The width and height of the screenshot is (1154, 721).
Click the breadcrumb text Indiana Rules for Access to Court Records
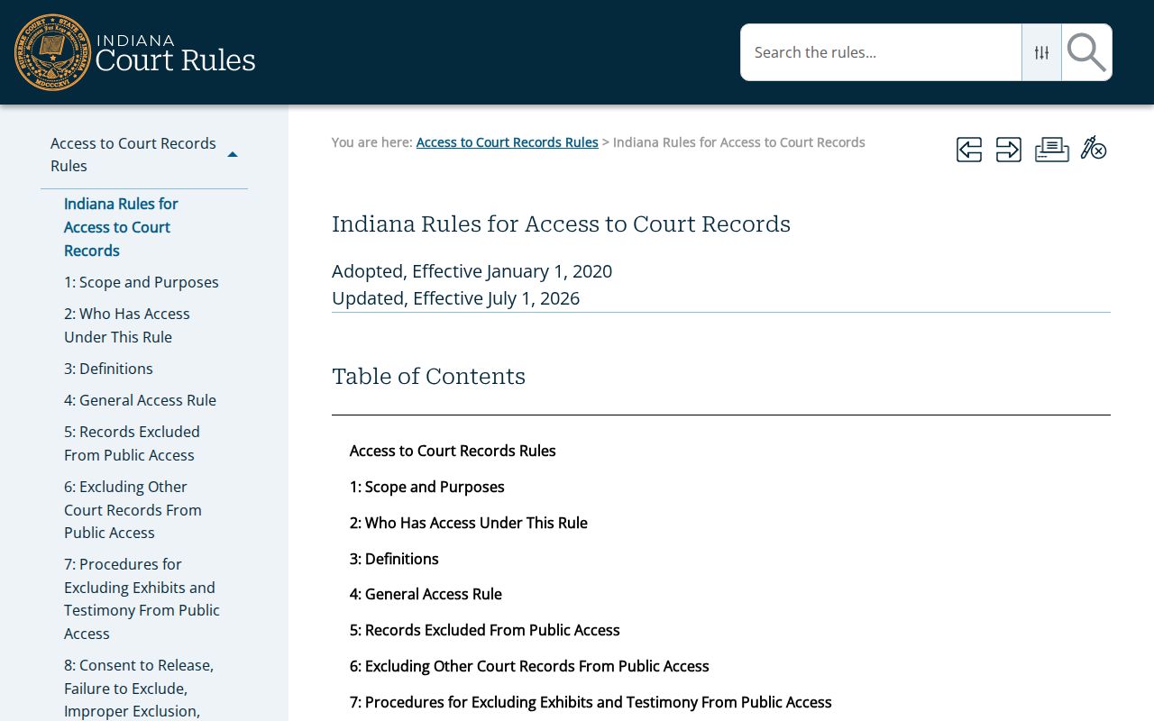[x=739, y=142]
